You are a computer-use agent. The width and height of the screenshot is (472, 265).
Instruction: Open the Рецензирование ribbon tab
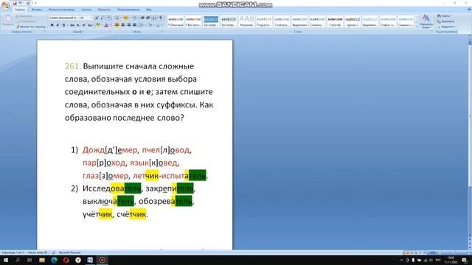(128, 10)
